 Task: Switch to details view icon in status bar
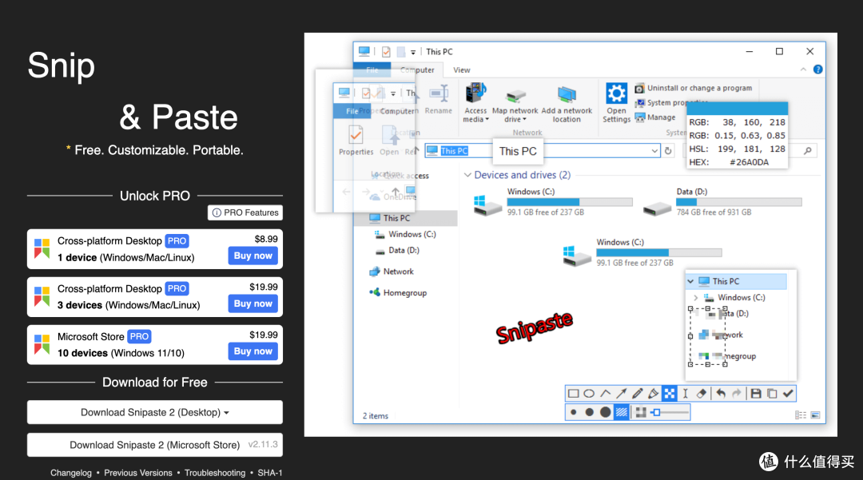(801, 415)
